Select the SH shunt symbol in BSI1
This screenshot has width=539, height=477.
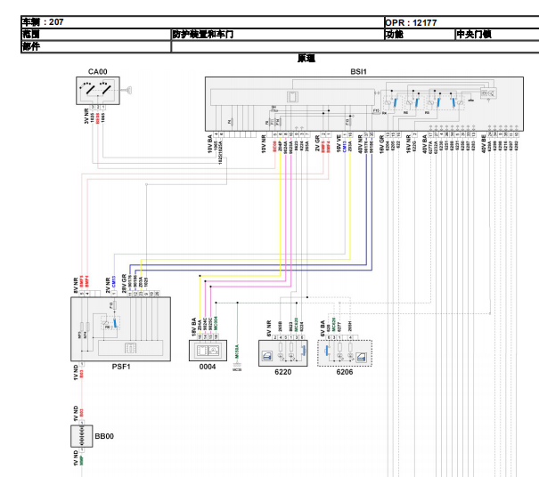click(x=274, y=109)
